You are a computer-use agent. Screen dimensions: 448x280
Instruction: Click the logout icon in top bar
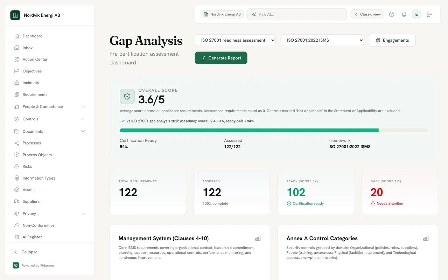[x=429, y=14]
